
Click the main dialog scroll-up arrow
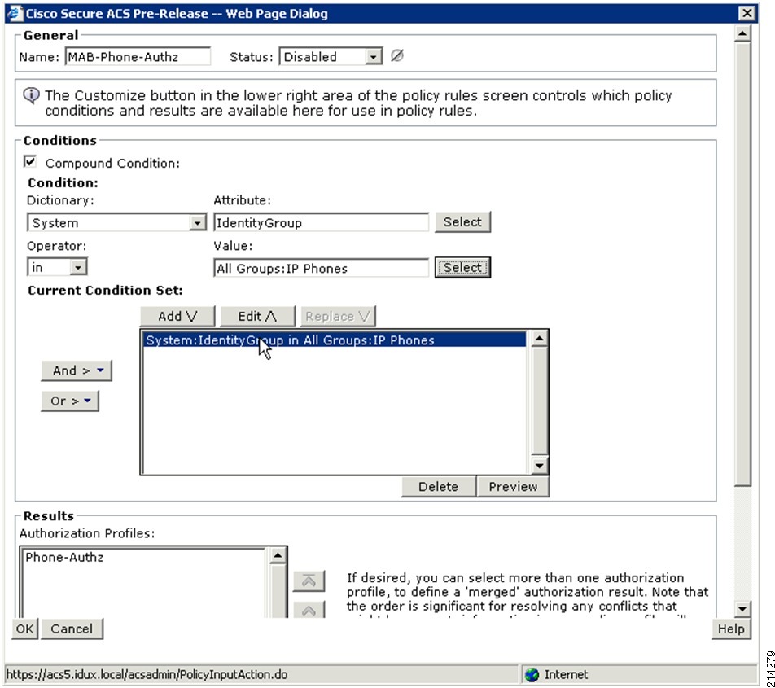(x=742, y=33)
